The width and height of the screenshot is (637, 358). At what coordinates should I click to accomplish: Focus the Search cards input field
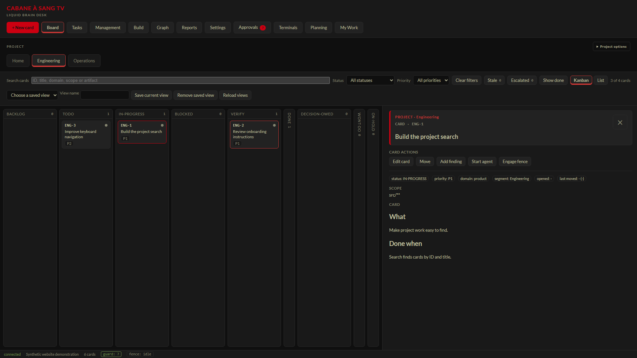point(180,80)
